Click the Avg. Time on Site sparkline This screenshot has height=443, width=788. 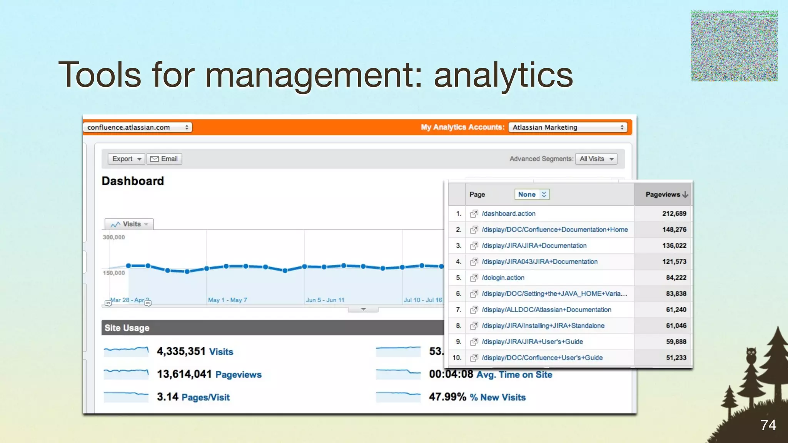tap(398, 374)
